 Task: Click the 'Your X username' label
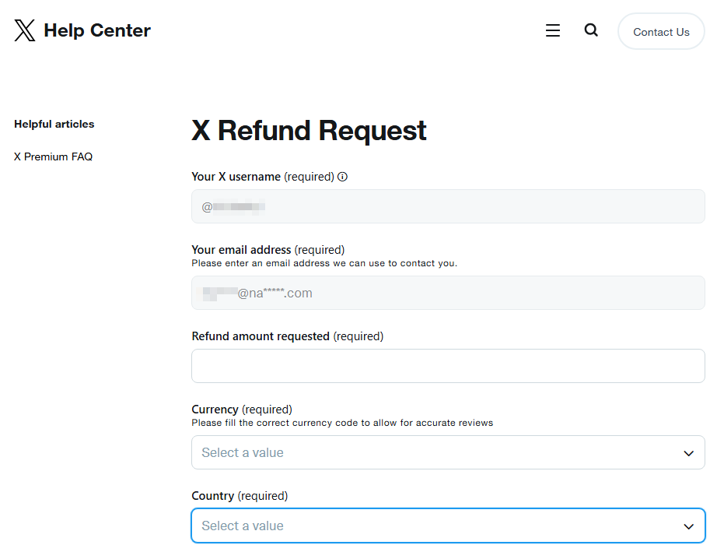[x=236, y=177]
